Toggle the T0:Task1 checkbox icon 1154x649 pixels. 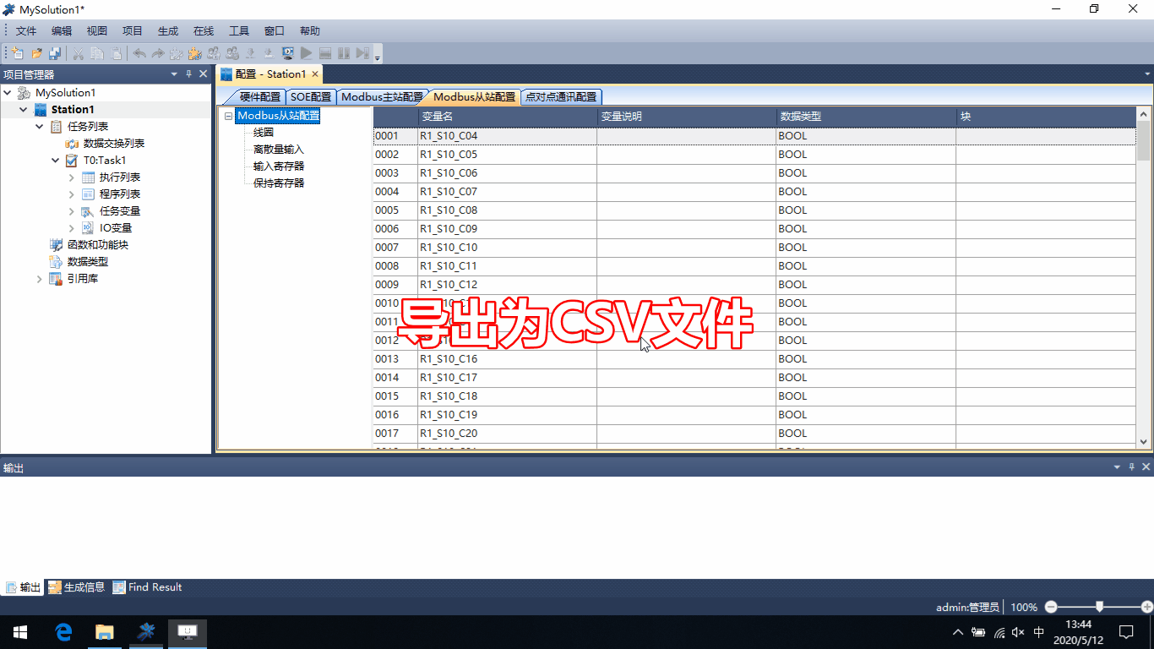tap(71, 160)
